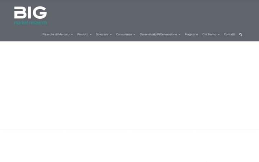Screen dimensions: 259x162
Task: Open the Soluzioni menu
Action: click(x=102, y=35)
